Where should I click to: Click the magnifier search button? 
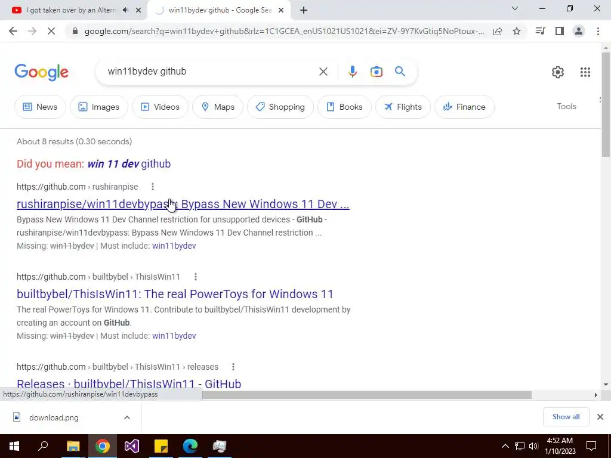point(400,72)
